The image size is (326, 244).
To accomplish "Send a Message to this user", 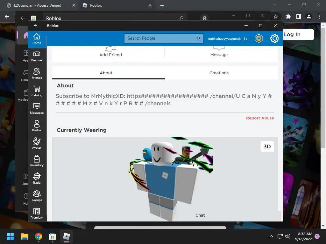I will [x=219, y=52].
